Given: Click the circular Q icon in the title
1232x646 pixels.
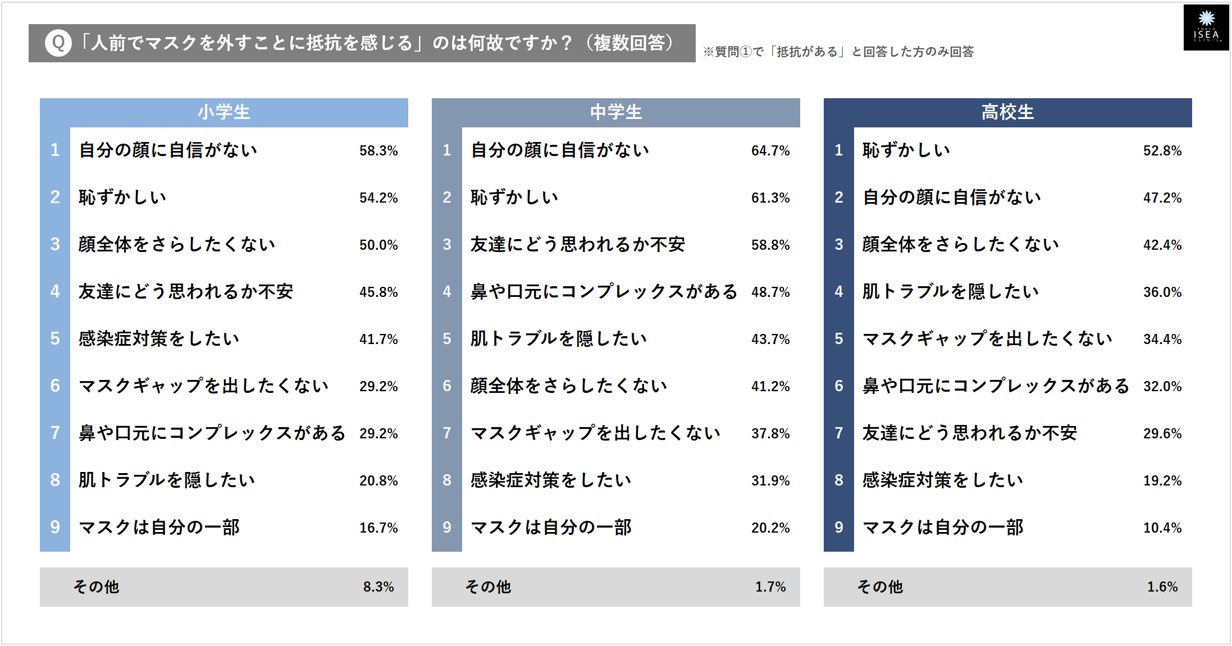Looking at the screenshot, I should click(58, 43).
